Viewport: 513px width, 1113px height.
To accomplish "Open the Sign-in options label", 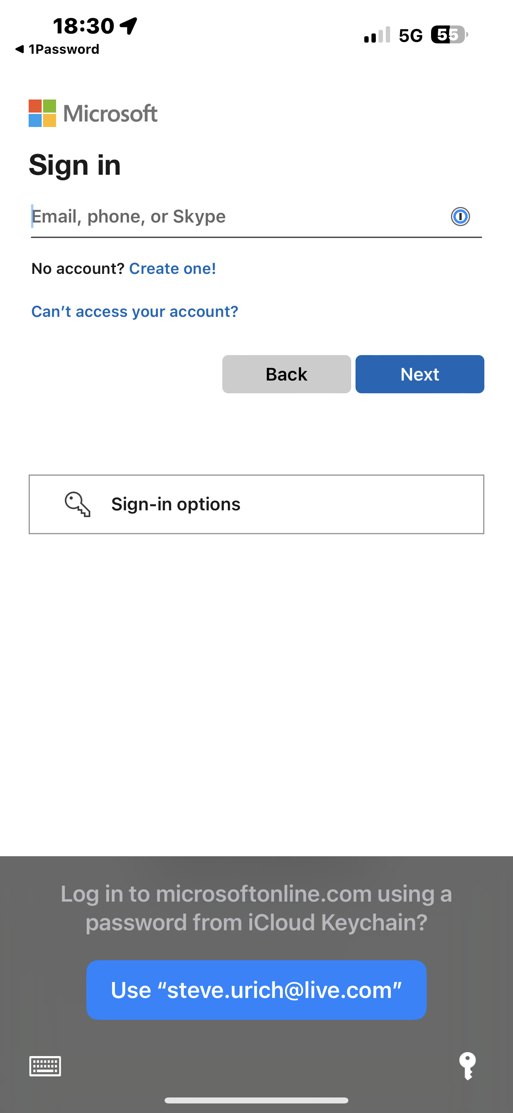I will point(176,504).
